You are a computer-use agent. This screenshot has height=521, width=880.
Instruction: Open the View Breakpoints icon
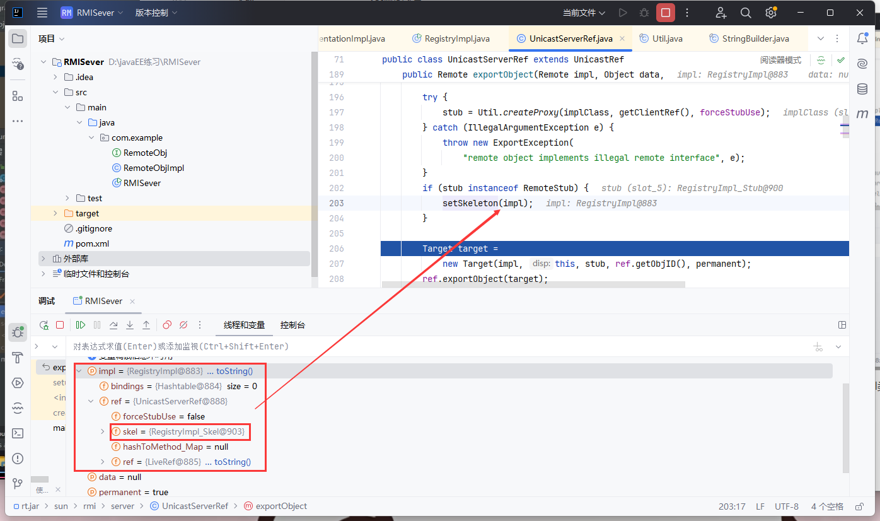pyautogui.click(x=167, y=325)
